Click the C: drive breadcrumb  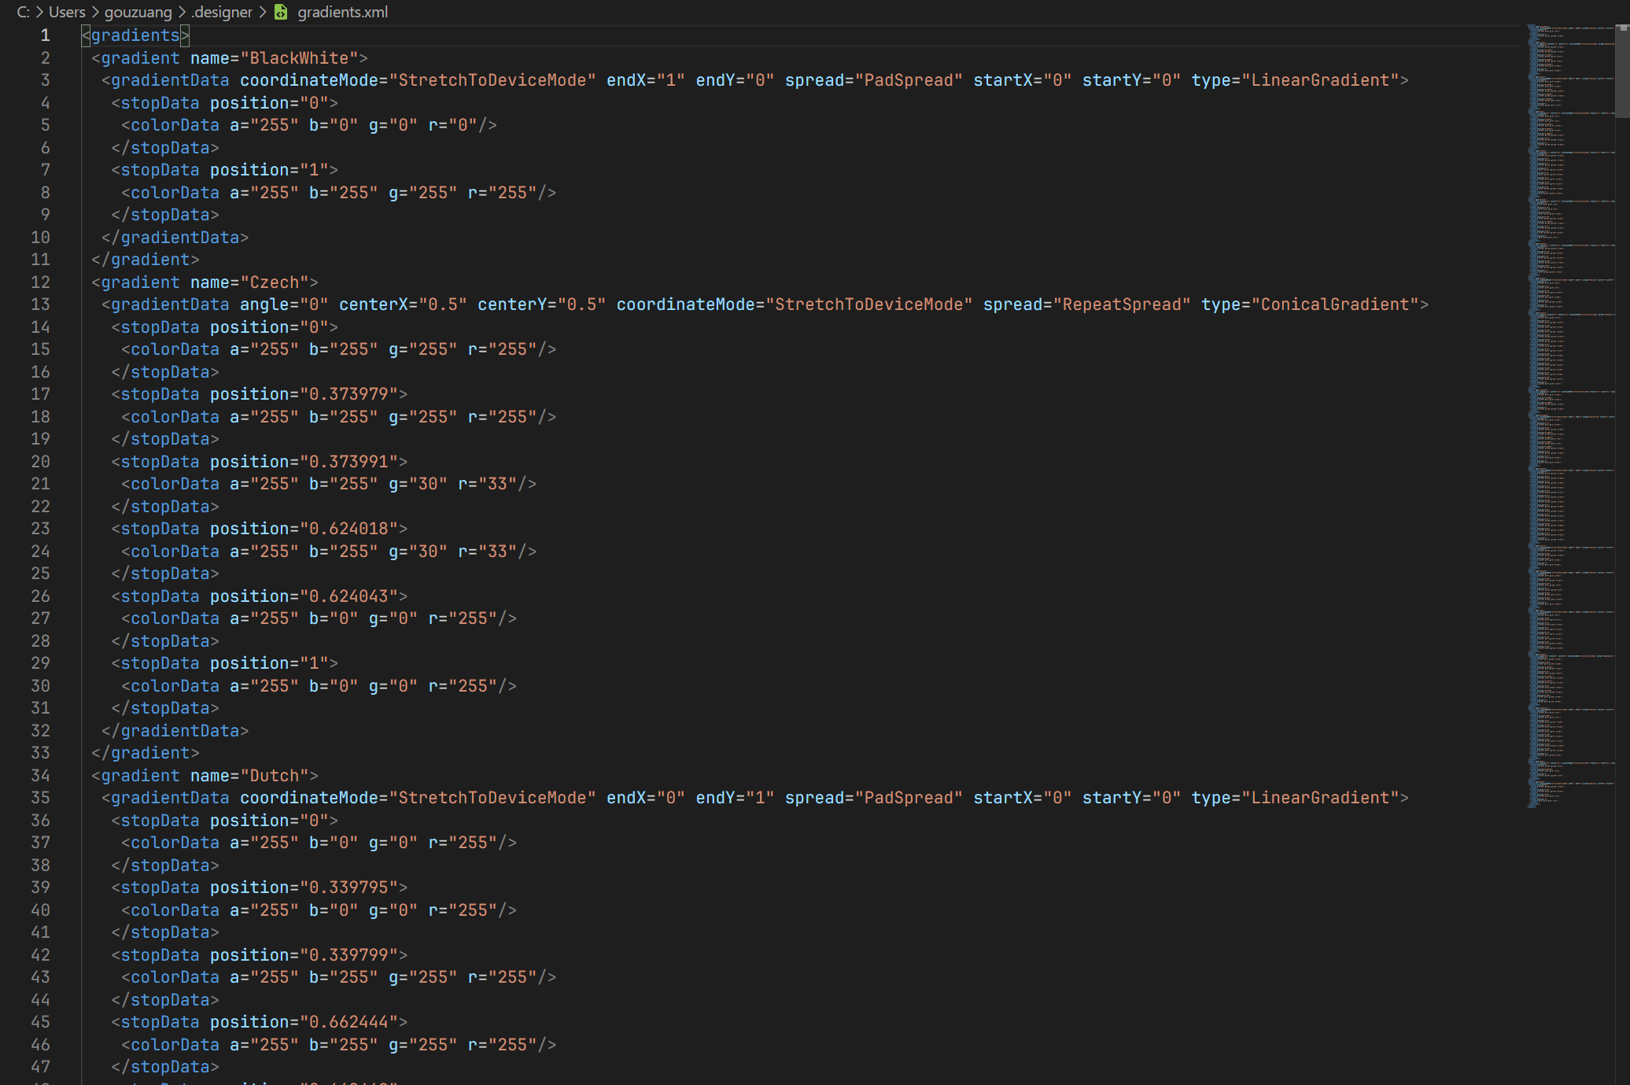click(x=23, y=12)
